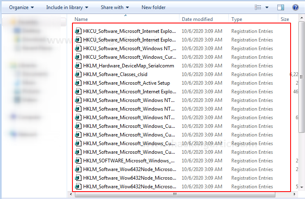Click the HKCU Windows NT file icon

pyautogui.click(x=78, y=48)
